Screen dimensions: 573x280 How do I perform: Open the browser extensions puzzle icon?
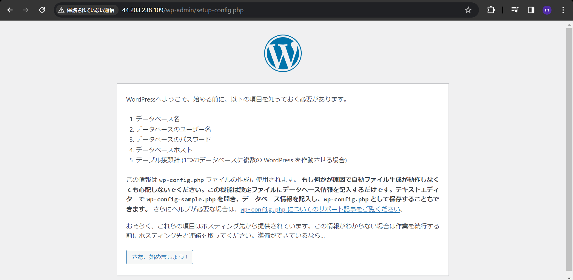[x=491, y=10]
